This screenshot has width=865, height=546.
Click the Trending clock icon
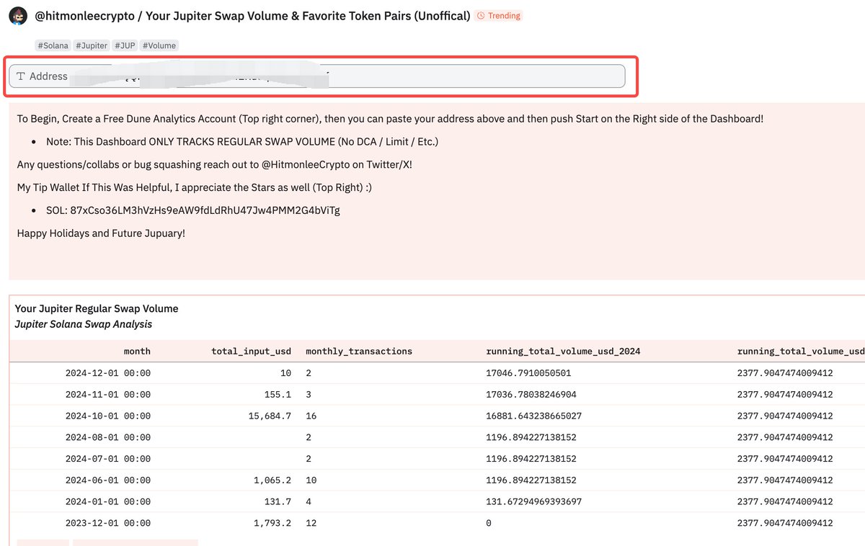481,16
